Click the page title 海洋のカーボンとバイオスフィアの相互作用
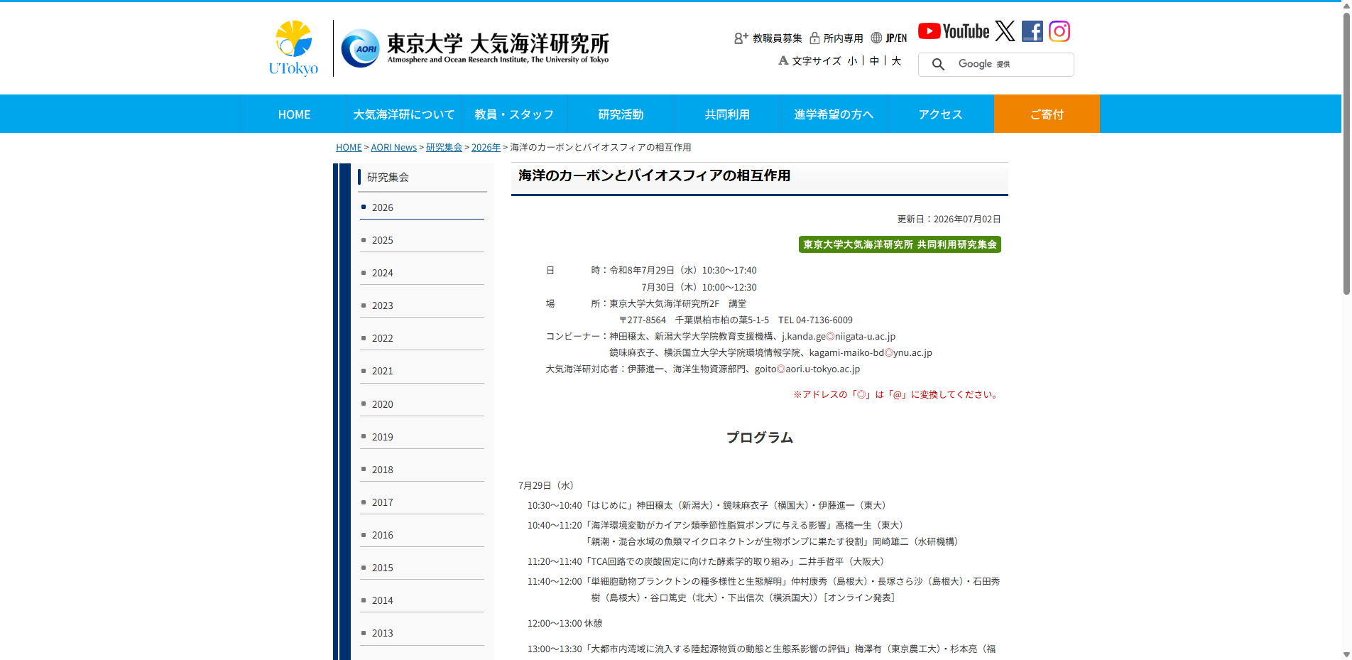The image size is (1352, 660). click(654, 175)
